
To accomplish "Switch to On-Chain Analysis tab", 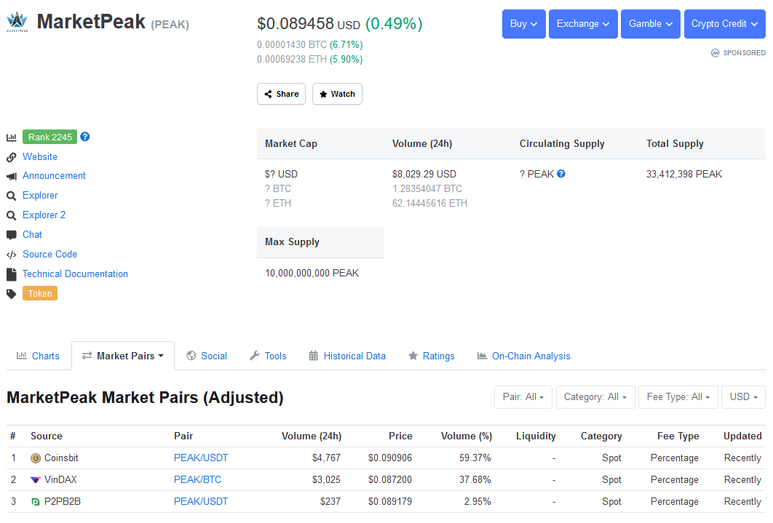I will tap(523, 356).
